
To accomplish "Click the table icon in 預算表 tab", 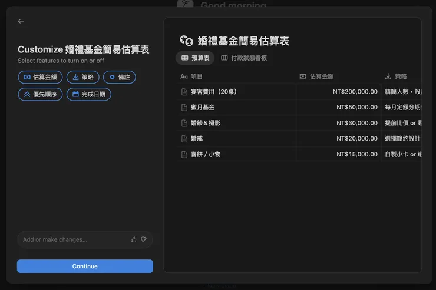I will coord(184,58).
